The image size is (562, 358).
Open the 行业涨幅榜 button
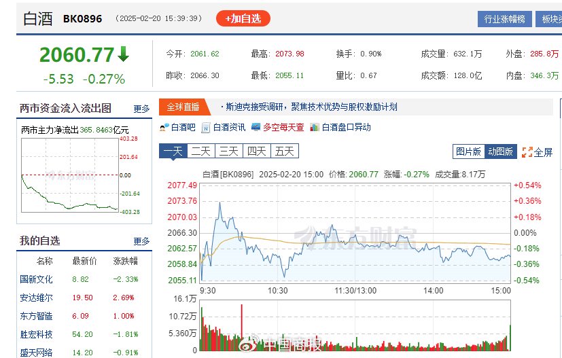(505, 19)
